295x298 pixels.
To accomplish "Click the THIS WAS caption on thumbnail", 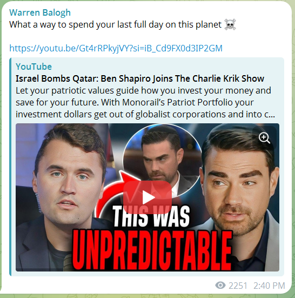I will [151, 216].
